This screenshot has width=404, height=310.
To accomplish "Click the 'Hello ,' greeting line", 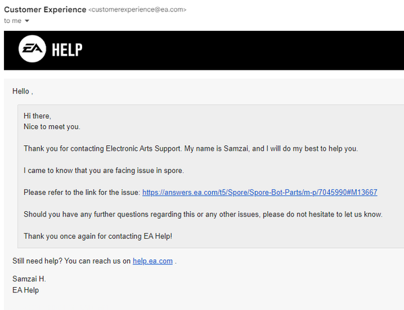I will point(23,91).
